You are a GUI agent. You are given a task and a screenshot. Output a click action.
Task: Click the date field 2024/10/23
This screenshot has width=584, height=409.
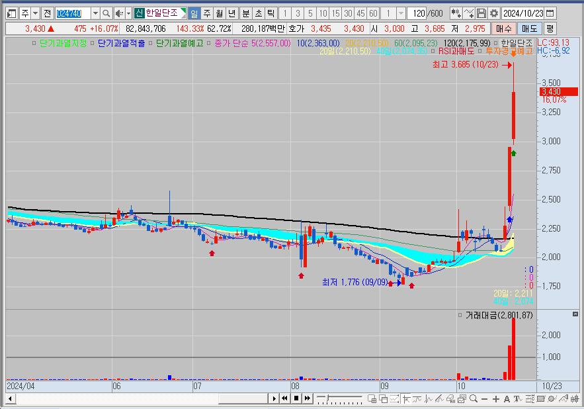[523, 14]
